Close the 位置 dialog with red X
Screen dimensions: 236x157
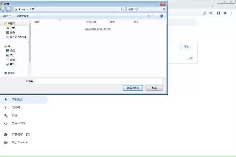click(163, 4)
